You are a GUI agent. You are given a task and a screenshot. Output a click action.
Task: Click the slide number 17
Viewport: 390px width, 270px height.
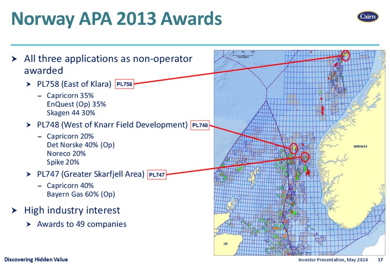tap(380, 260)
